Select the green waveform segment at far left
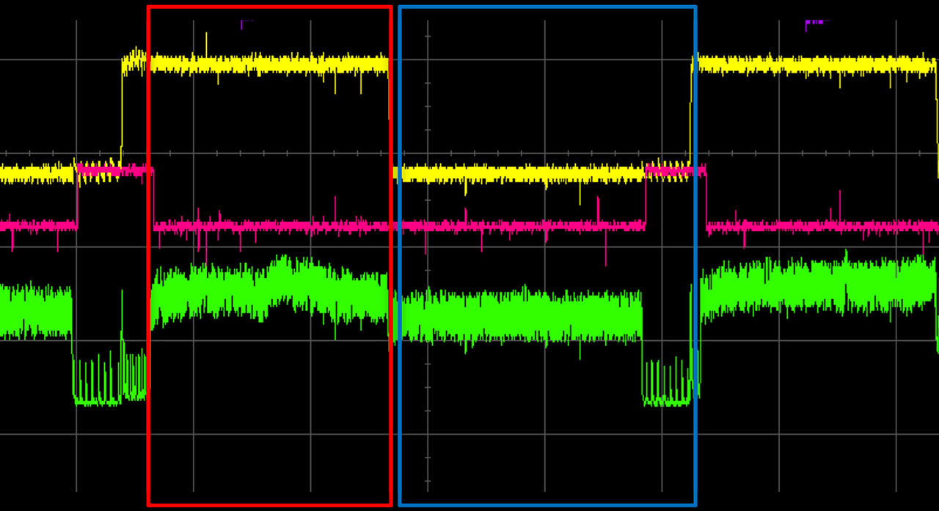Screen dimensions: 939x511 37,312
